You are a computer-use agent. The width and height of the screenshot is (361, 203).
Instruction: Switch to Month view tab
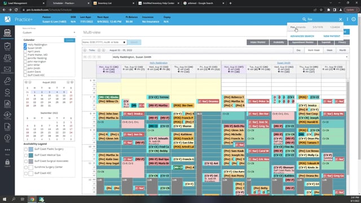click(342, 50)
